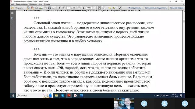
Task: Open File Explorer from taskbar
Action: point(56,96)
